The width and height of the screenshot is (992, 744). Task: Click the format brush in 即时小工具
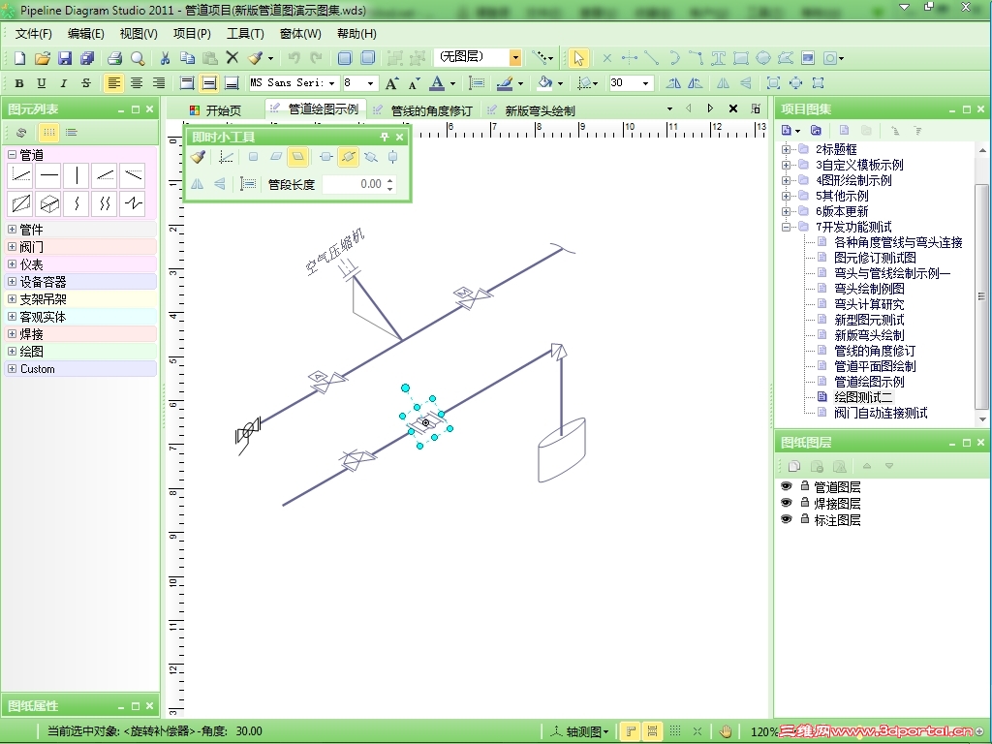click(x=198, y=157)
